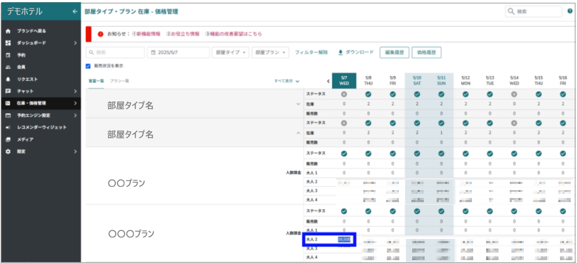Expand the すべて表示 dropdown
The image size is (577, 263).
click(x=286, y=81)
